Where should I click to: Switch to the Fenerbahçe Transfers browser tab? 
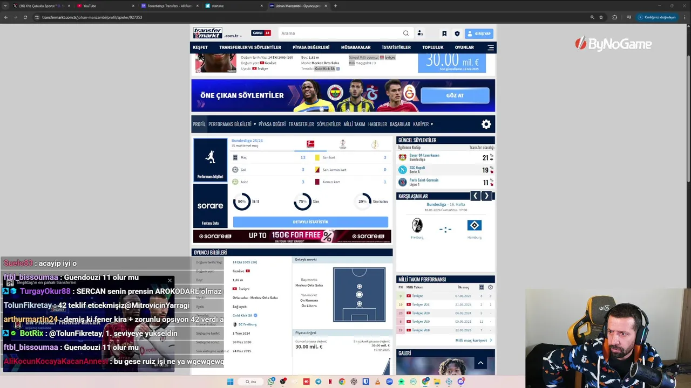coord(170,6)
